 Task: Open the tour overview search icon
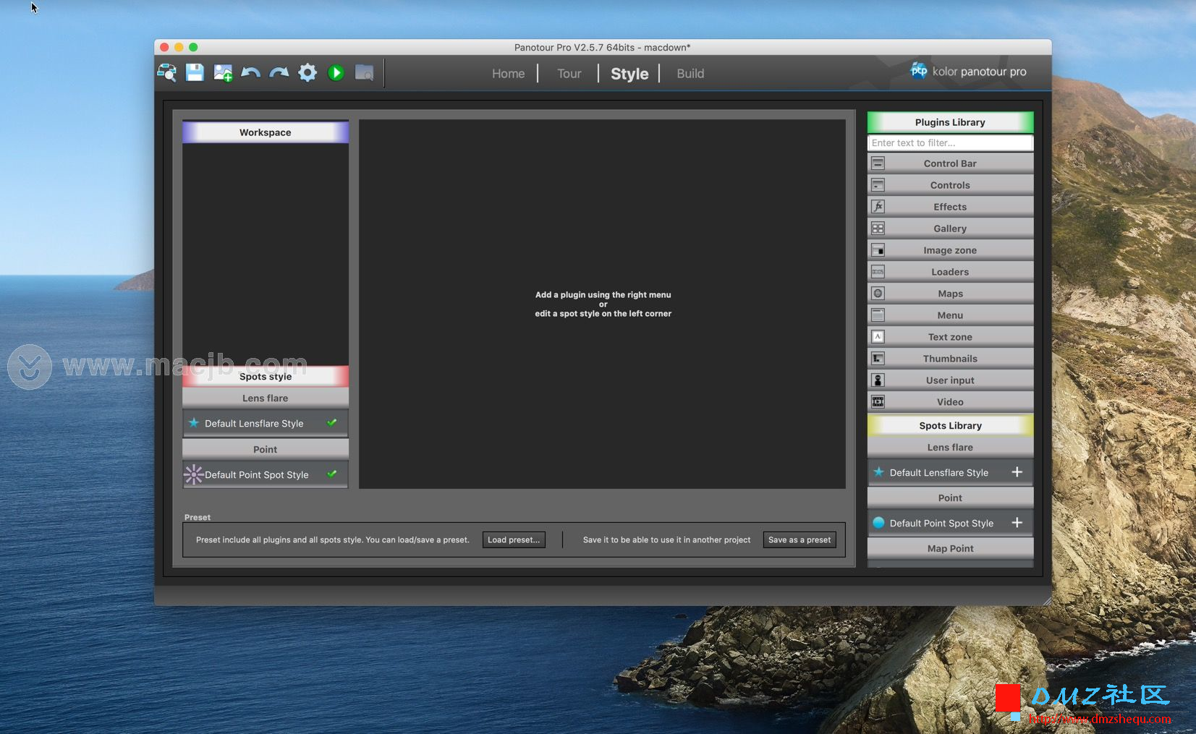click(x=167, y=72)
